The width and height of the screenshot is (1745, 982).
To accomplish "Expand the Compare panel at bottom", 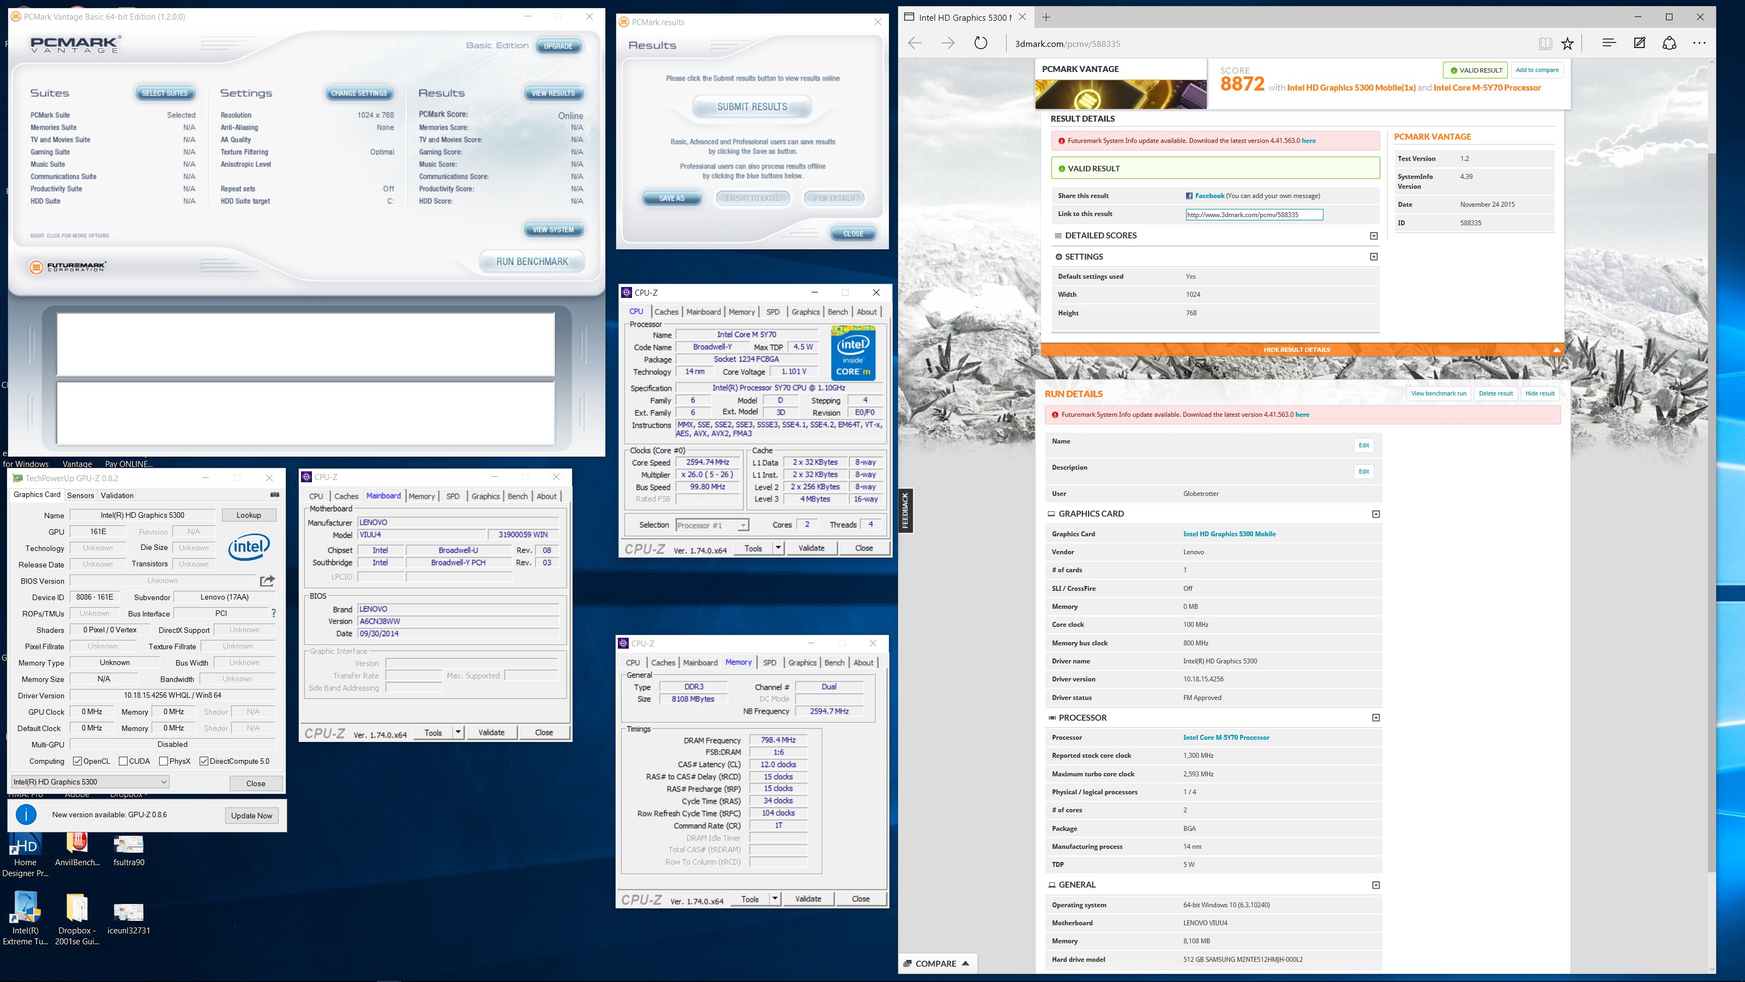I will (x=937, y=963).
